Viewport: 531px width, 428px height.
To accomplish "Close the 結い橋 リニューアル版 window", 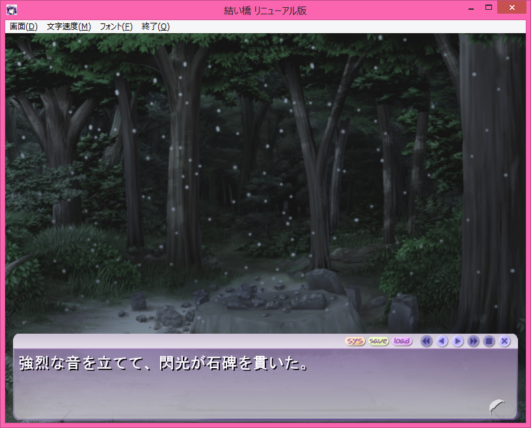I will click(x=511, y=7).
